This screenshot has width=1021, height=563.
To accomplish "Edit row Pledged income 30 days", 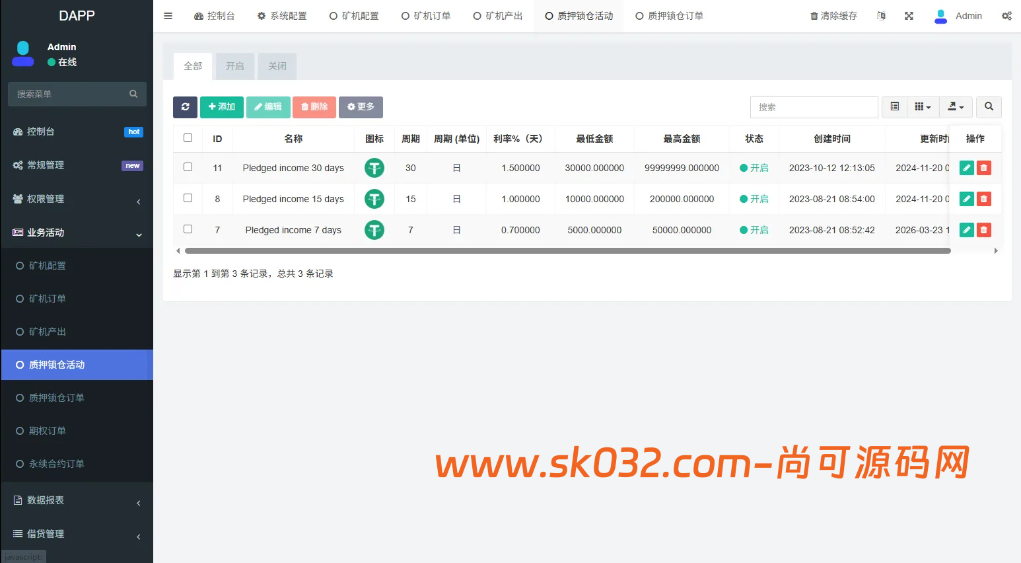I will 967,168.
